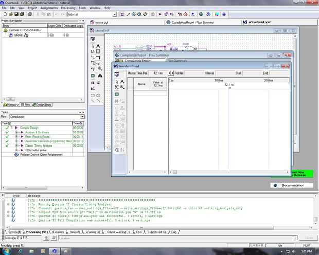Viewport: 319px width, 255px height.
Task: Click the Open file folder icon
Action: point(11,14)
